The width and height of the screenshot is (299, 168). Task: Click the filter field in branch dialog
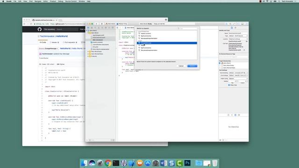click(187, 28)
